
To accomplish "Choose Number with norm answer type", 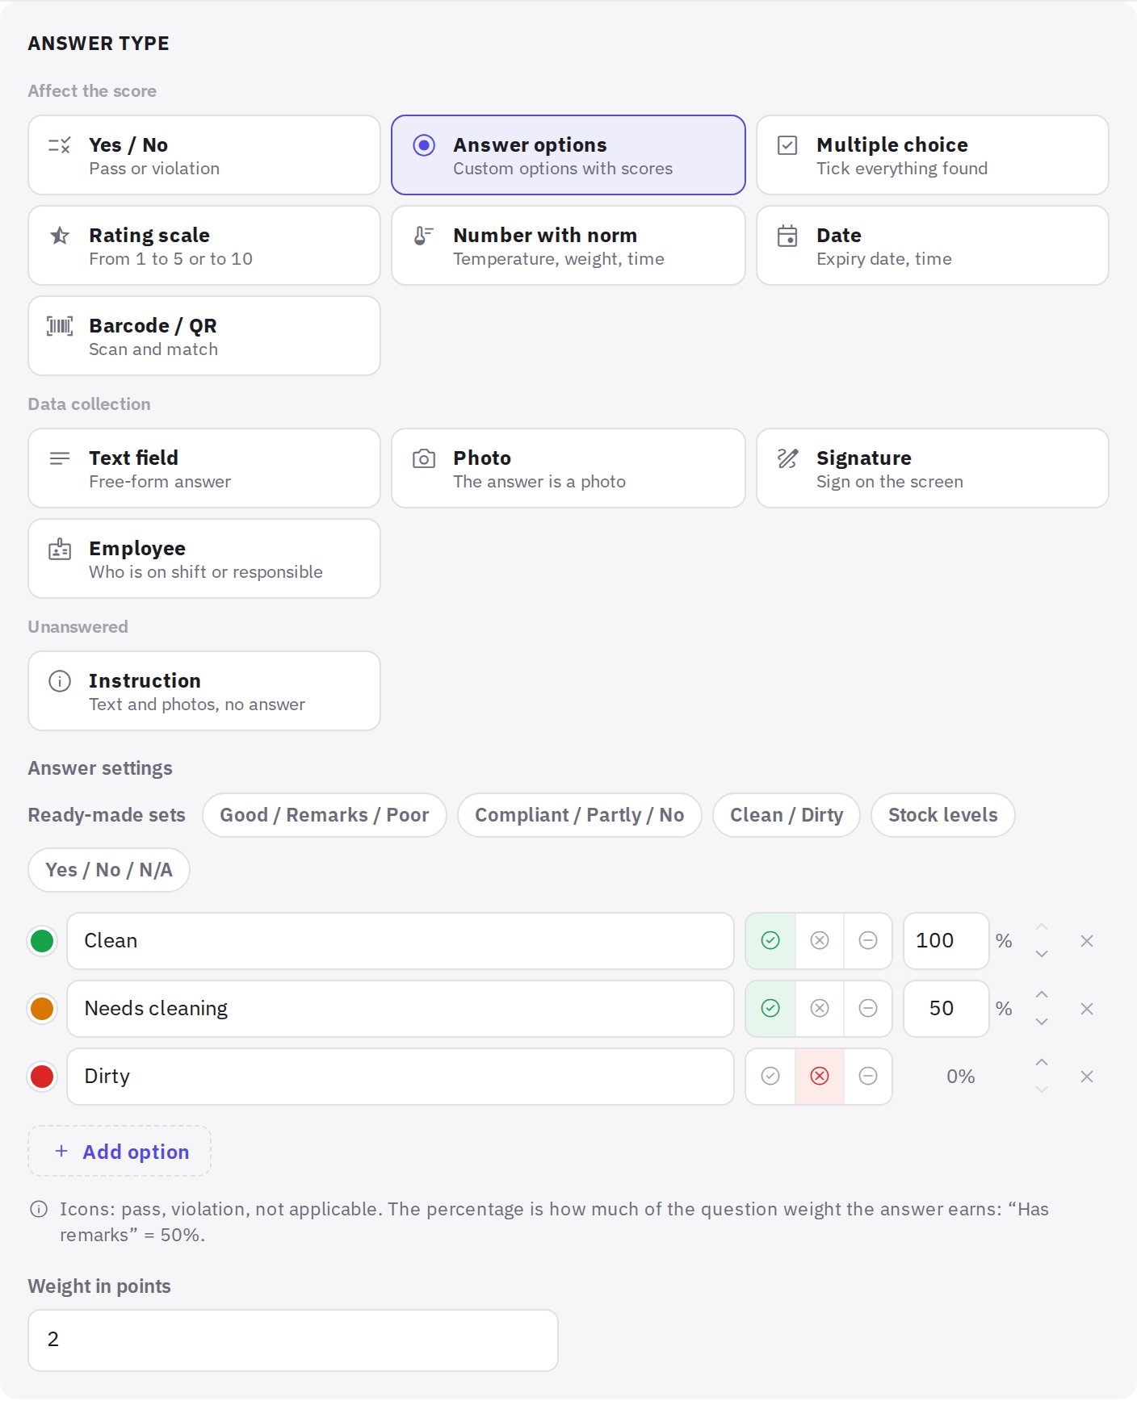I will click(568, 245).
